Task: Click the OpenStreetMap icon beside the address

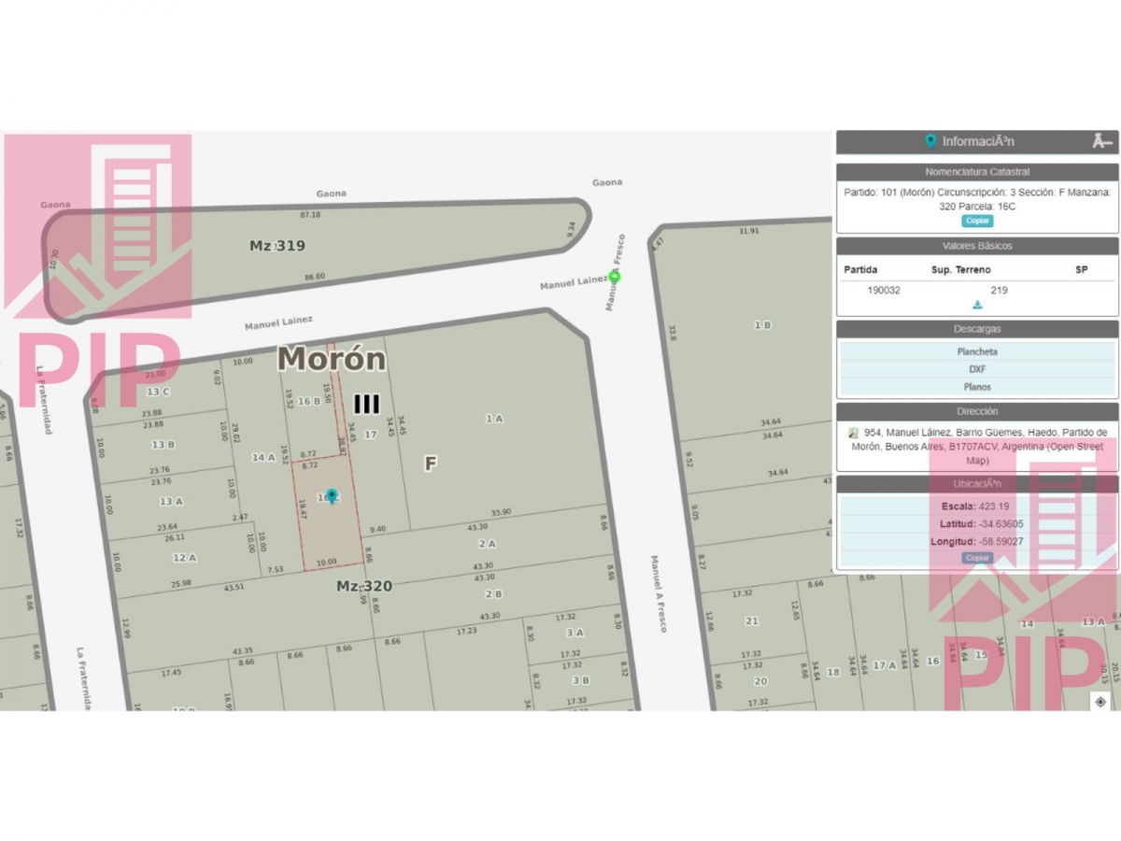Action: tap(853, 433)
